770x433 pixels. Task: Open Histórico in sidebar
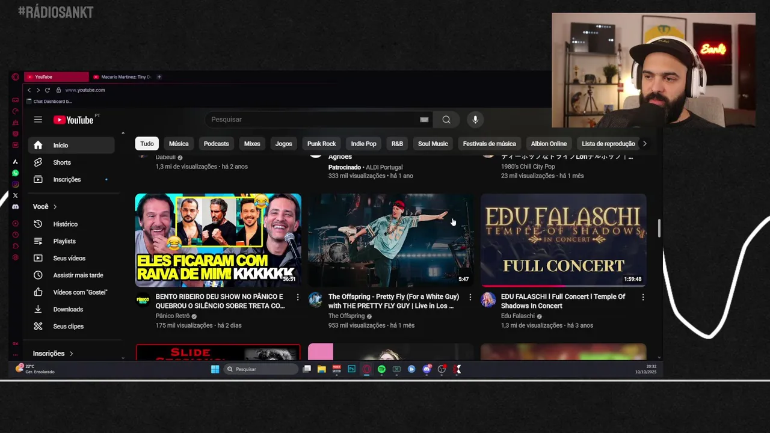pyautogui.click(x=71, y=224)
